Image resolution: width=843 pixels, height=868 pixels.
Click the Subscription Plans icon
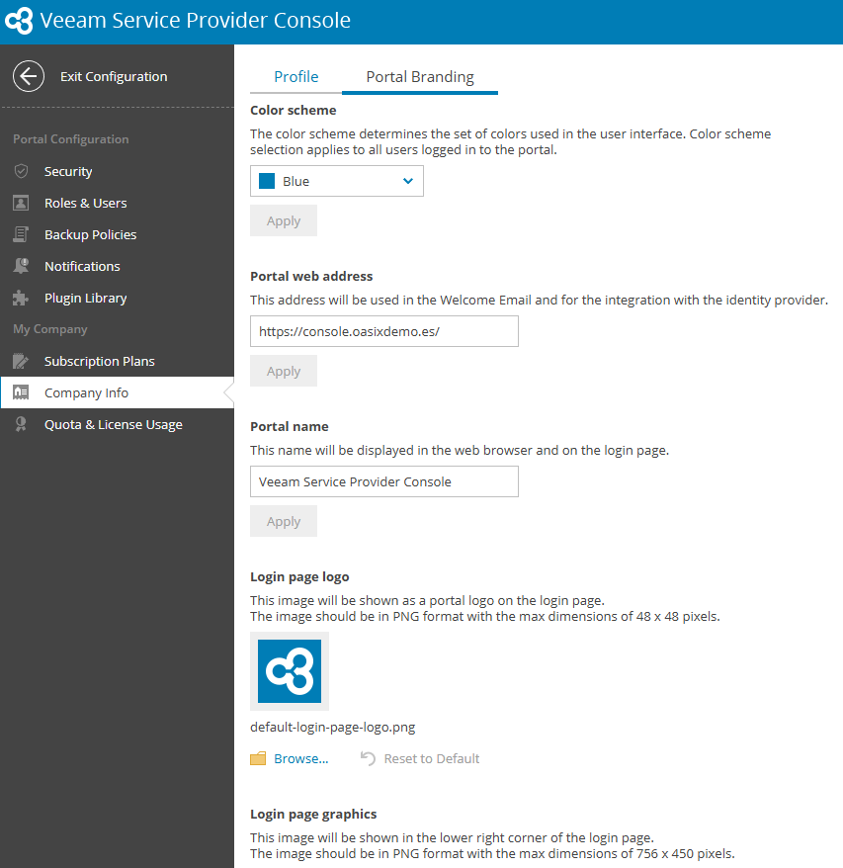[x=21, y=361]
